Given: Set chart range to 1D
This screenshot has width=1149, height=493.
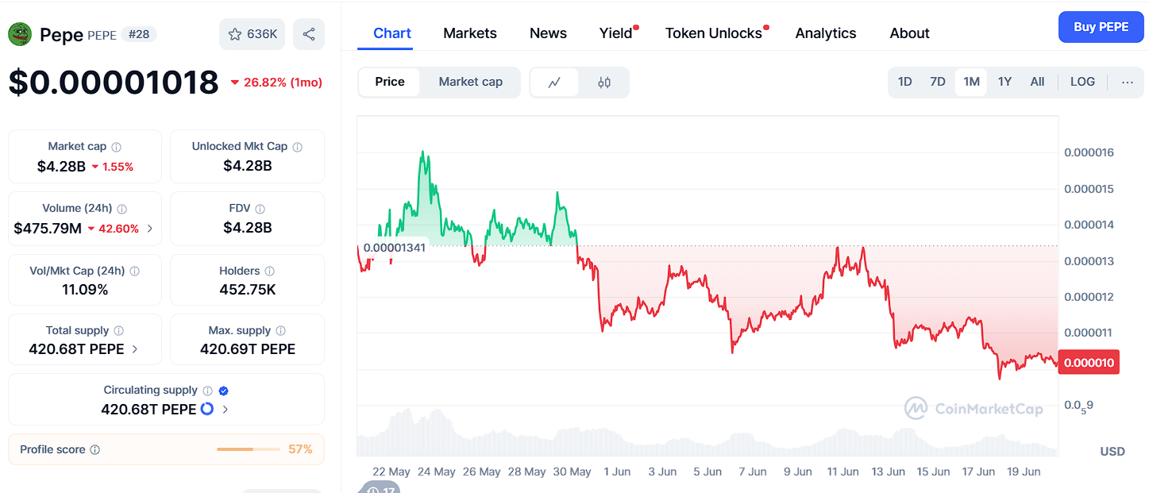Looking at the screenshot, I should point(904,82).
